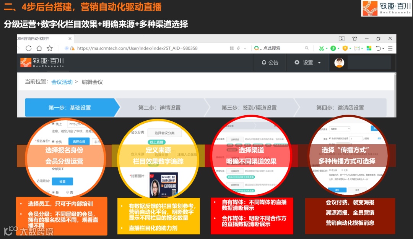Toggle the 线上 checkbox
Viewport: 413px width, 239px height.
pos(53,124)
